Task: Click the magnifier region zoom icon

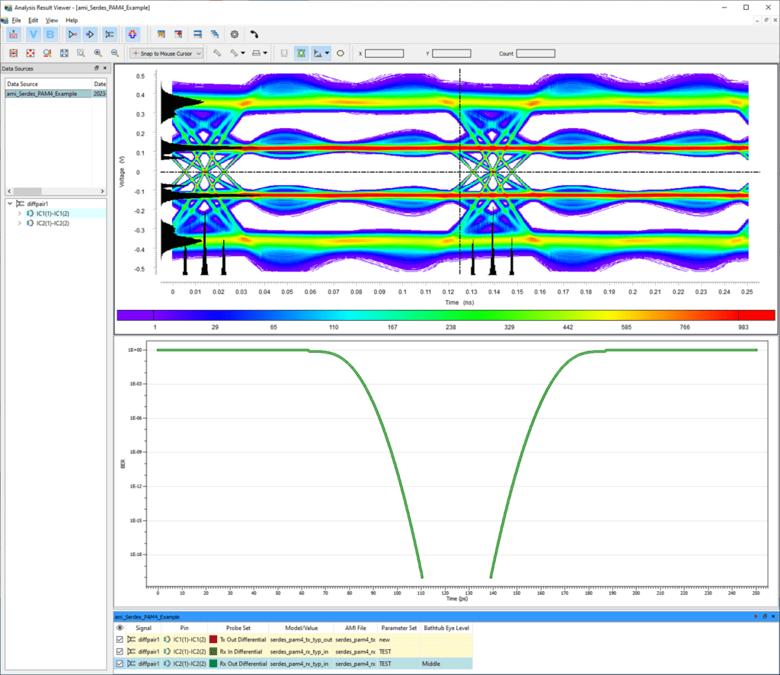Action: click(x=80, y=53)
